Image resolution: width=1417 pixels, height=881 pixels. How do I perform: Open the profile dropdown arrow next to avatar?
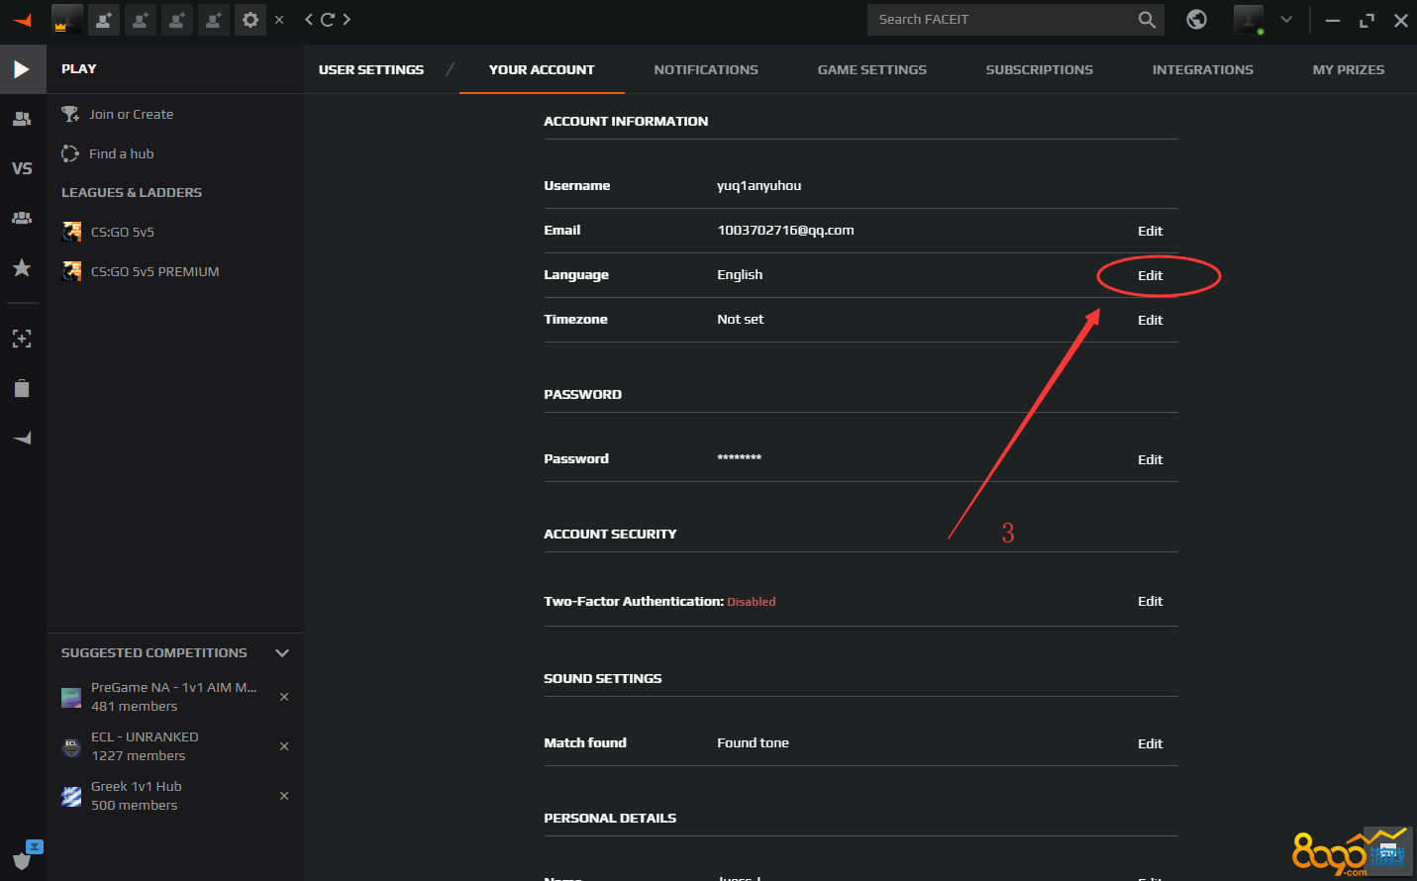pos(1286,20)
